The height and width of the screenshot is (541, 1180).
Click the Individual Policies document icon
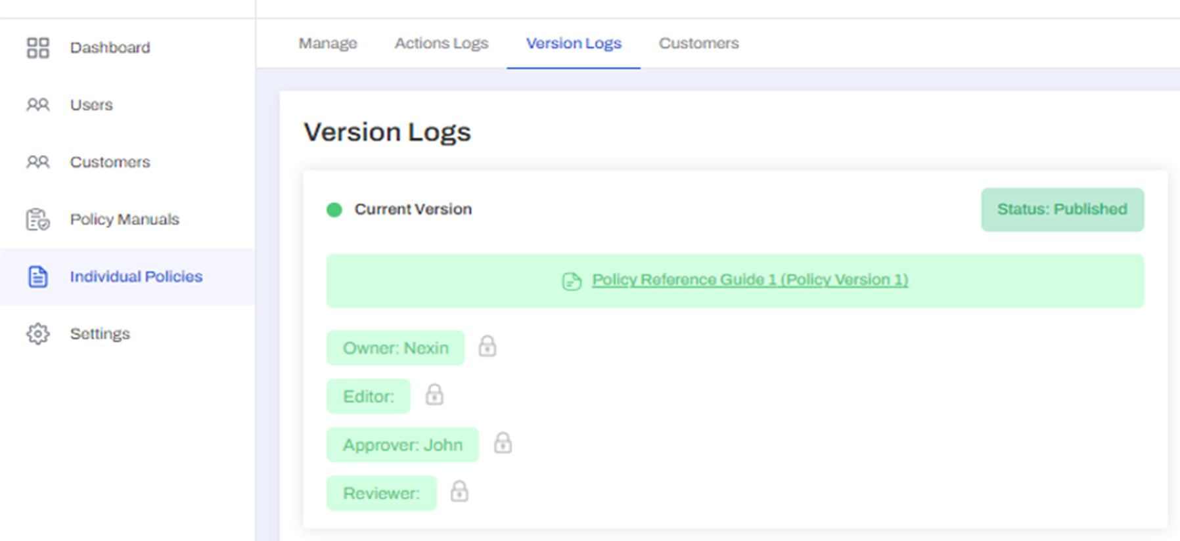tap(37, 276)
